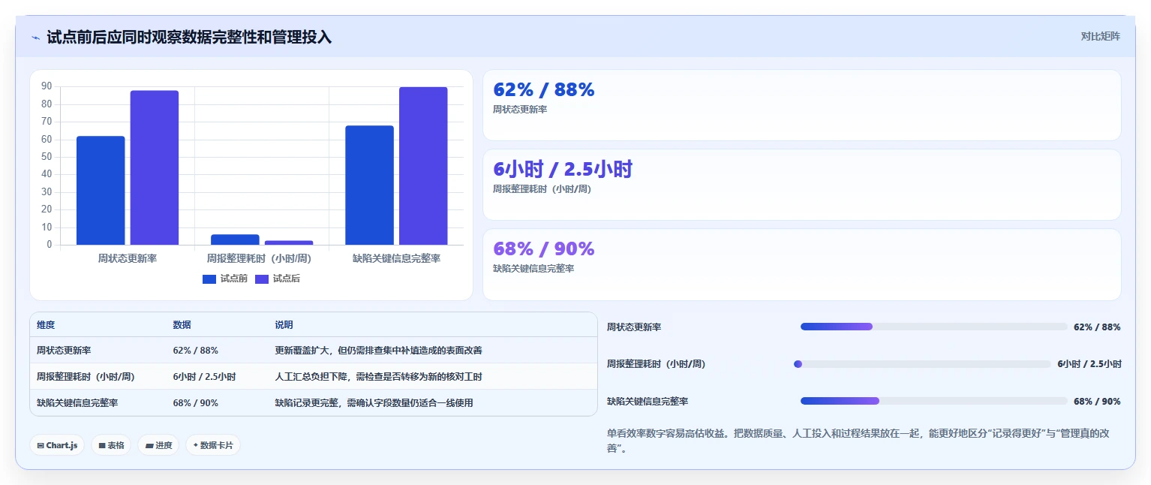Click the title 试点前后应同时观察数据完整性和管理投入

[189, 38]
